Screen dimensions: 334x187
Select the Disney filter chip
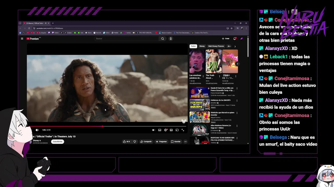[x=202, y=46]
